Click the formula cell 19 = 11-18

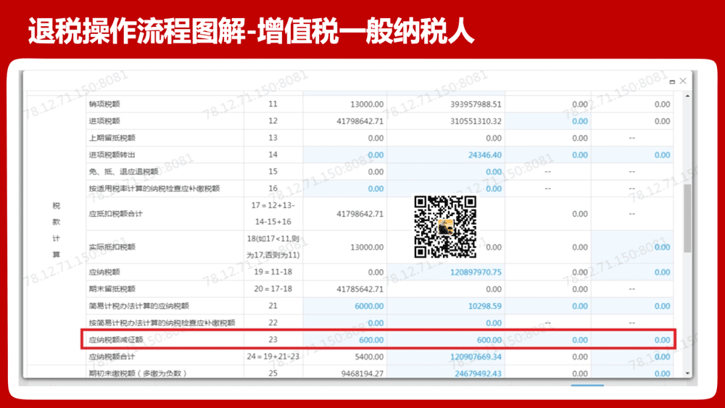pos(273,272)
